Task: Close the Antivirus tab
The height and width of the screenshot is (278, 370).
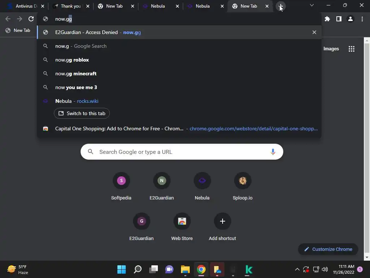Action: point(43,6)
